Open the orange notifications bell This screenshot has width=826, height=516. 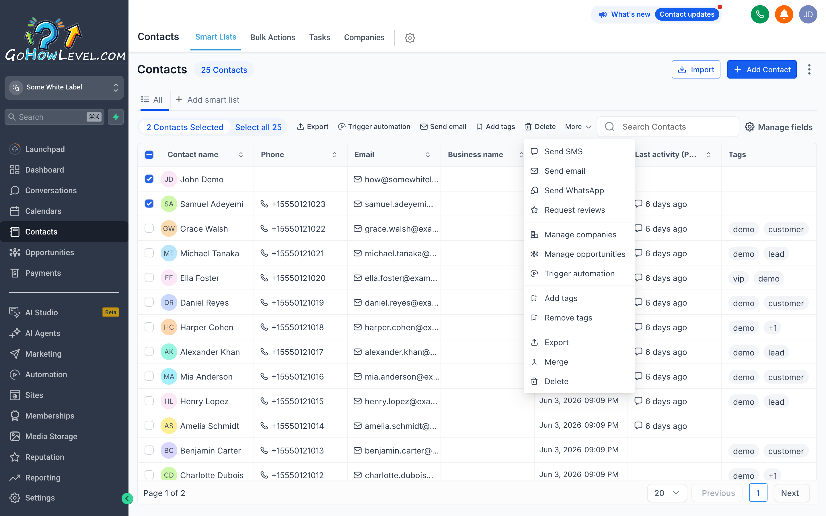[x=784, y=14]
